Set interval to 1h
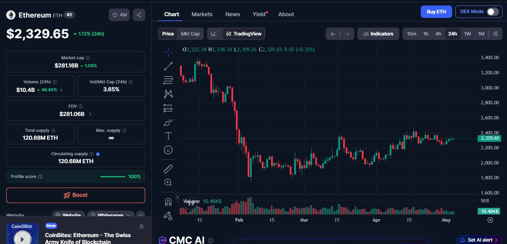The width and height of the screenshot is (507, 244). point(426,34)
